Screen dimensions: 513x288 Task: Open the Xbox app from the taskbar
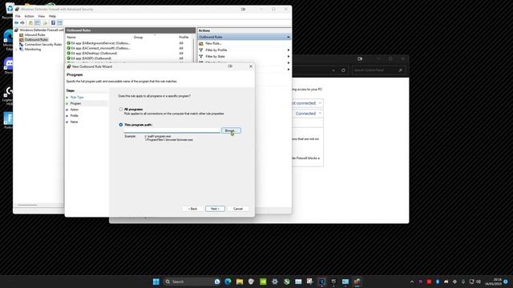[287, 282]
